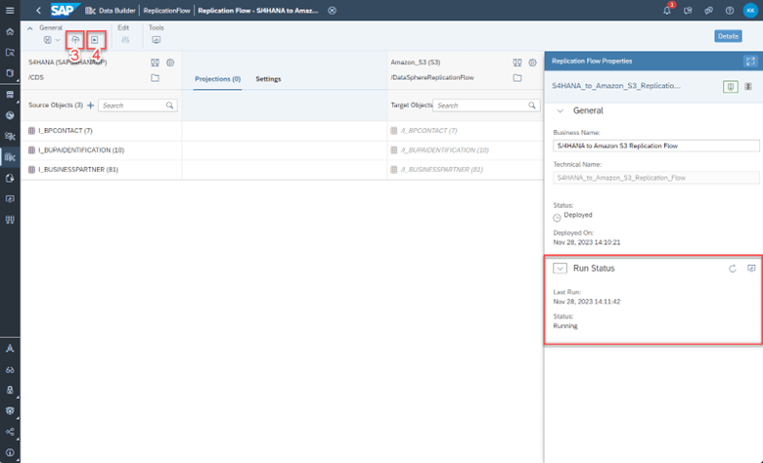Refresh the Run Status section
Viewport: 763px width, 463px height.
click(x=733, y=269)
